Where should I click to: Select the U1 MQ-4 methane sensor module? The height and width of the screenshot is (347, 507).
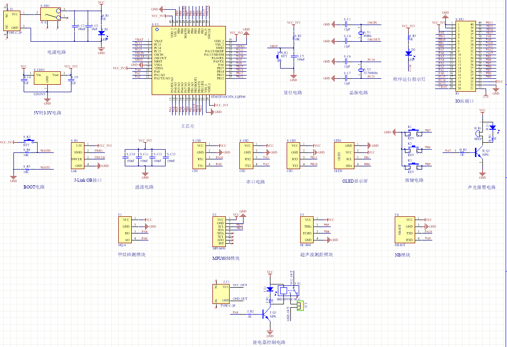point(125,230)
